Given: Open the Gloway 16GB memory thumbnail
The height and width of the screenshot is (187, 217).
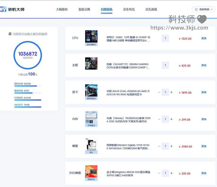Looking at the screenshot, I should (91, 117).
